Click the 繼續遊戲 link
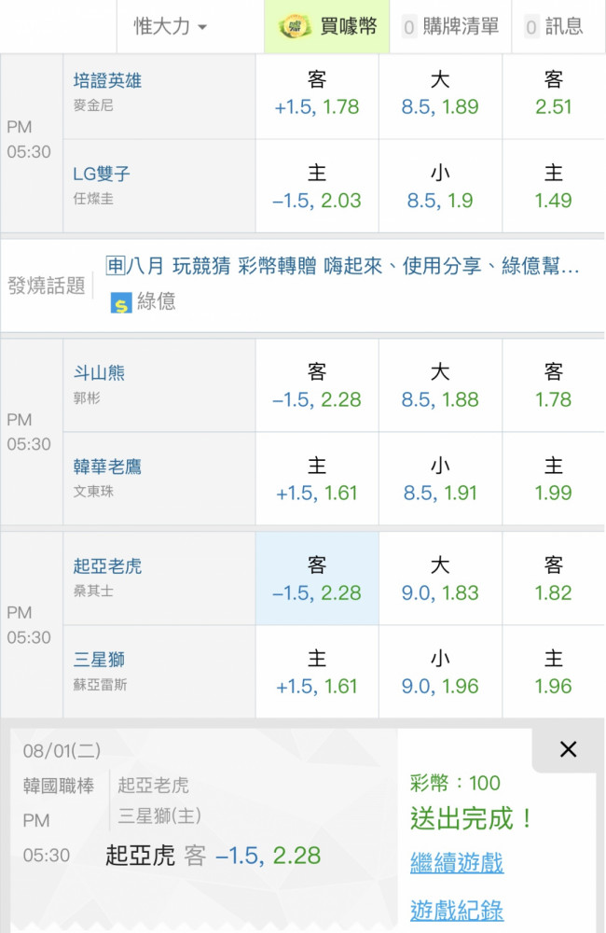 pos(457,862)
